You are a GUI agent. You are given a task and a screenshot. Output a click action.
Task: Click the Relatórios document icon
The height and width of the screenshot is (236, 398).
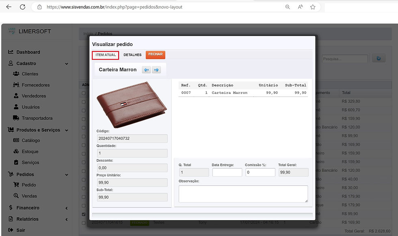click(x=11, y=219)
